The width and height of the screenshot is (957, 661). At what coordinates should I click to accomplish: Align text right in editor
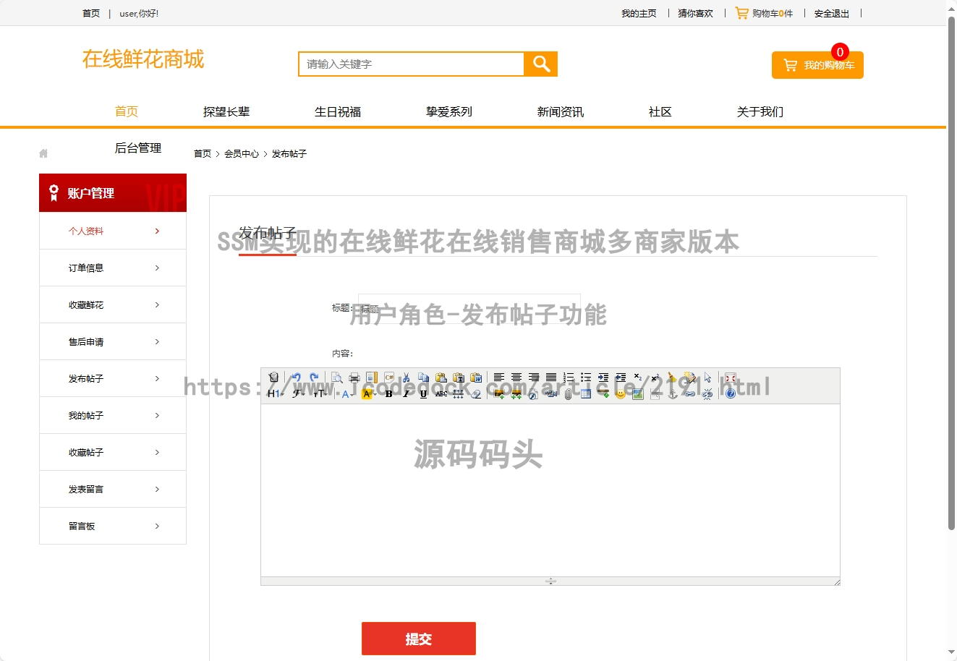tap(534, 378)
